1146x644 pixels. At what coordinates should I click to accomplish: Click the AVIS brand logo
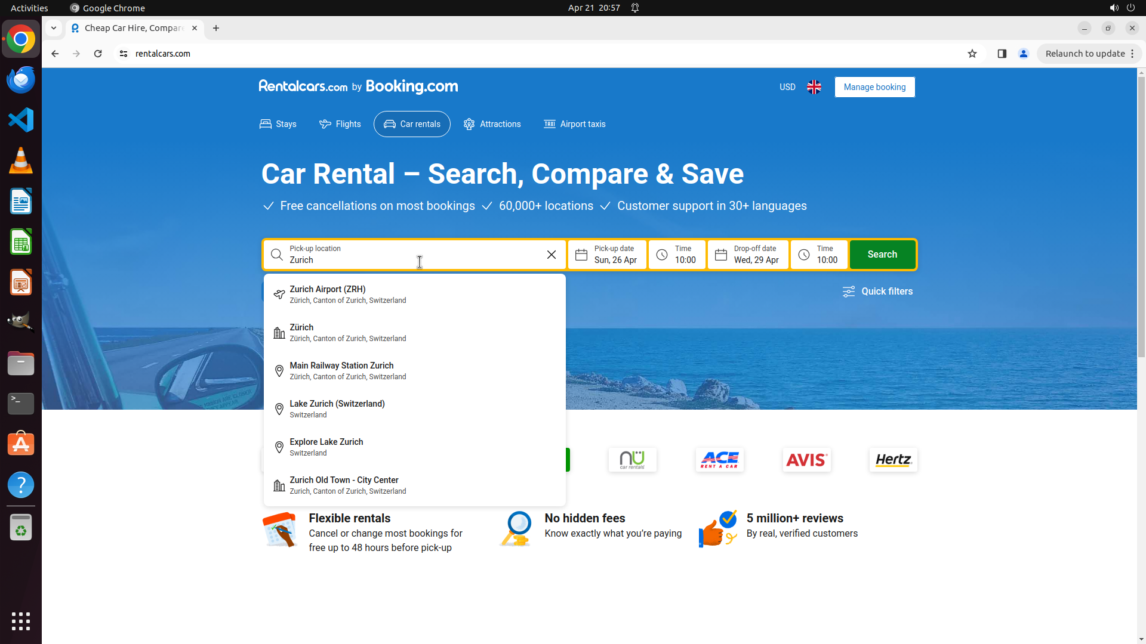pyautogui.click(x=806, y=460)
